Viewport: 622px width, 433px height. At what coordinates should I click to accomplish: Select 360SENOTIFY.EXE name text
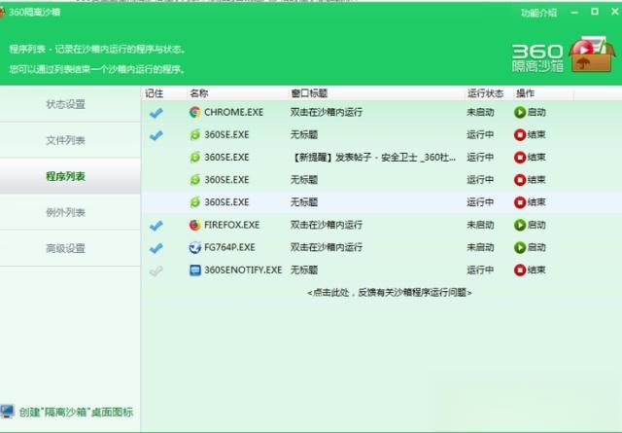coord(243,271)
